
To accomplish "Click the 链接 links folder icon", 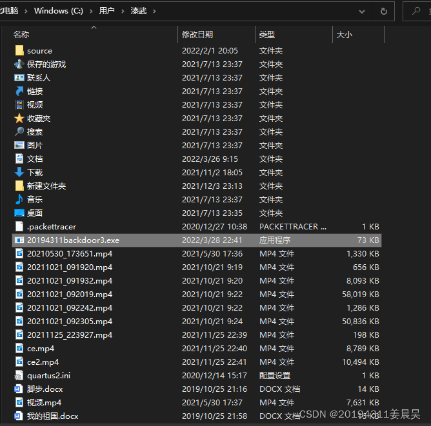I will [x=19, y=91].
